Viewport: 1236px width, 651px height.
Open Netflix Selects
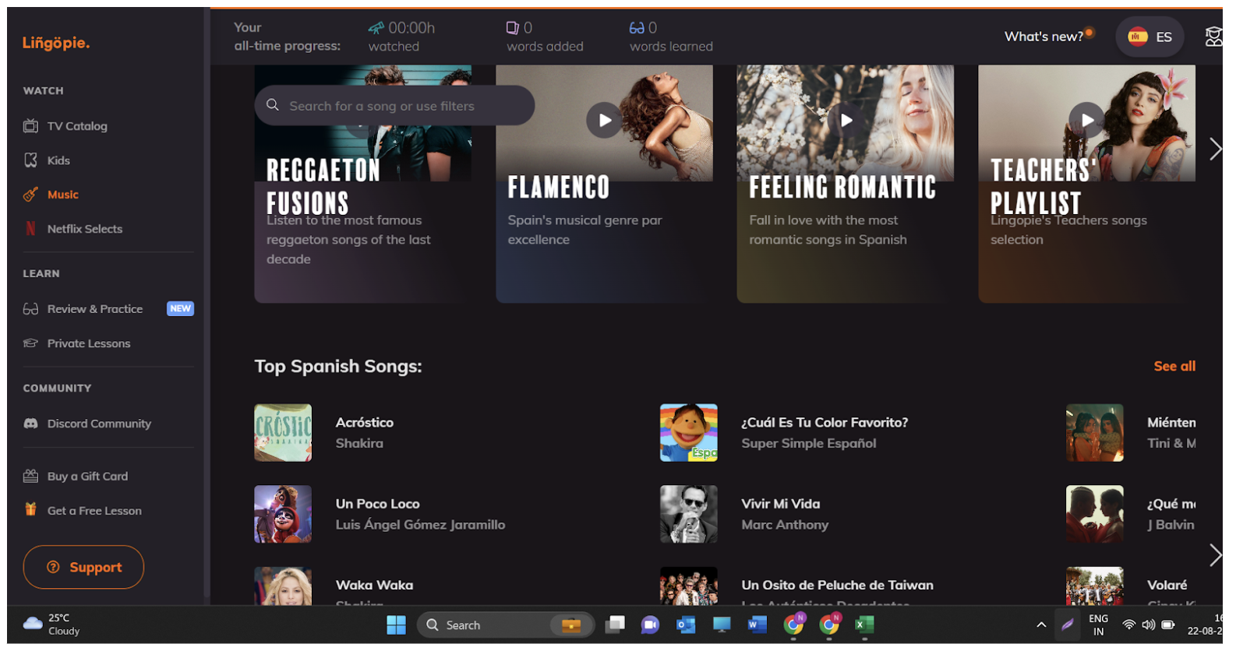[x=85, y=228]
